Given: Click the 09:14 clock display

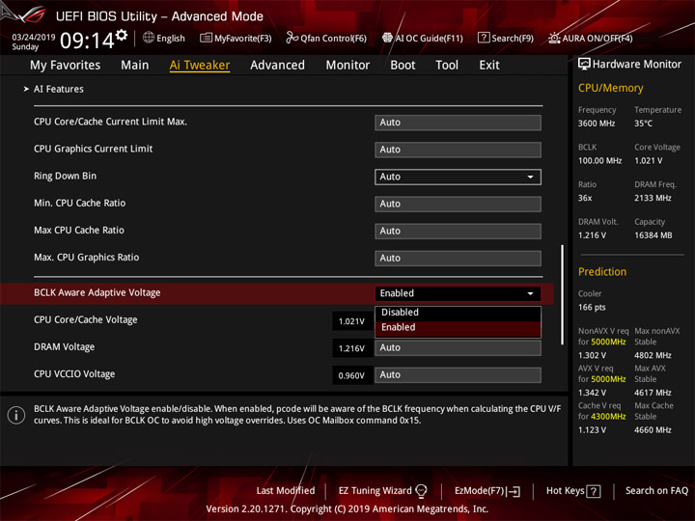Looking at the screenshot, I should 87,41.
